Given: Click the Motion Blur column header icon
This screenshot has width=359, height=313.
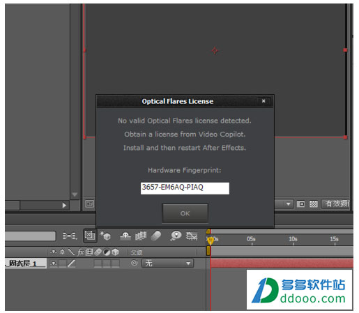Looking at the screenshot, I should pos(98,252).
